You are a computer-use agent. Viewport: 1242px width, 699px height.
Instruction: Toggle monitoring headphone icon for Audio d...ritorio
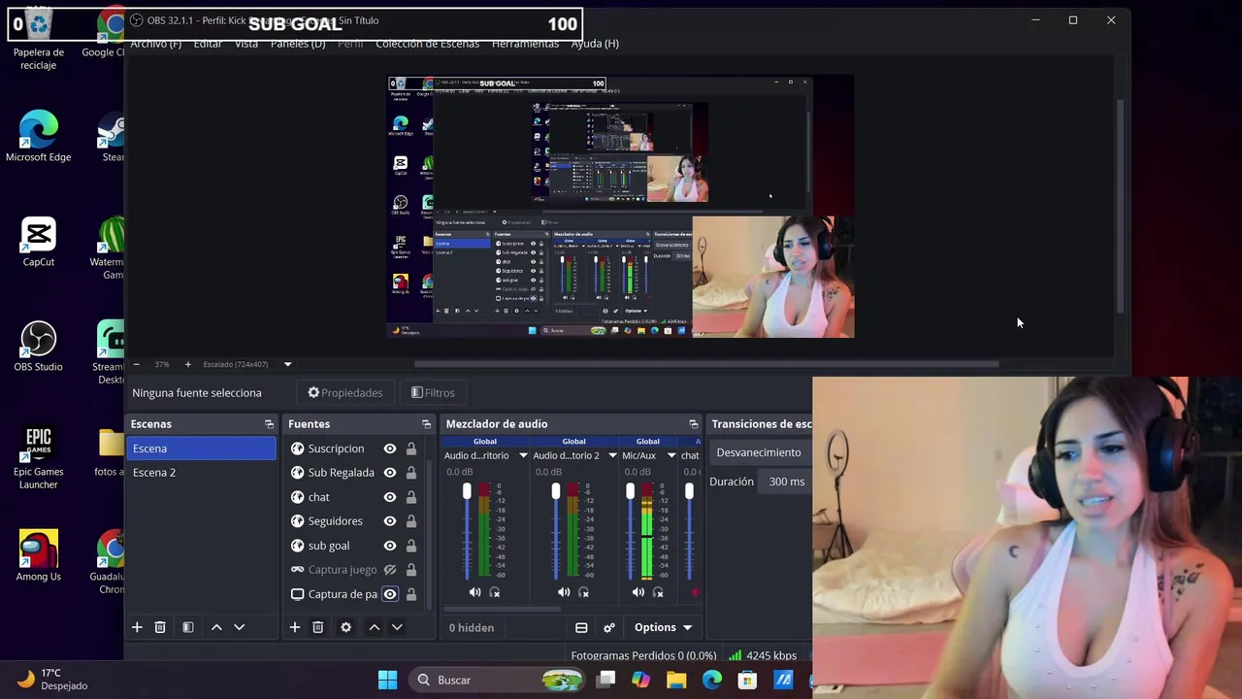495,592
